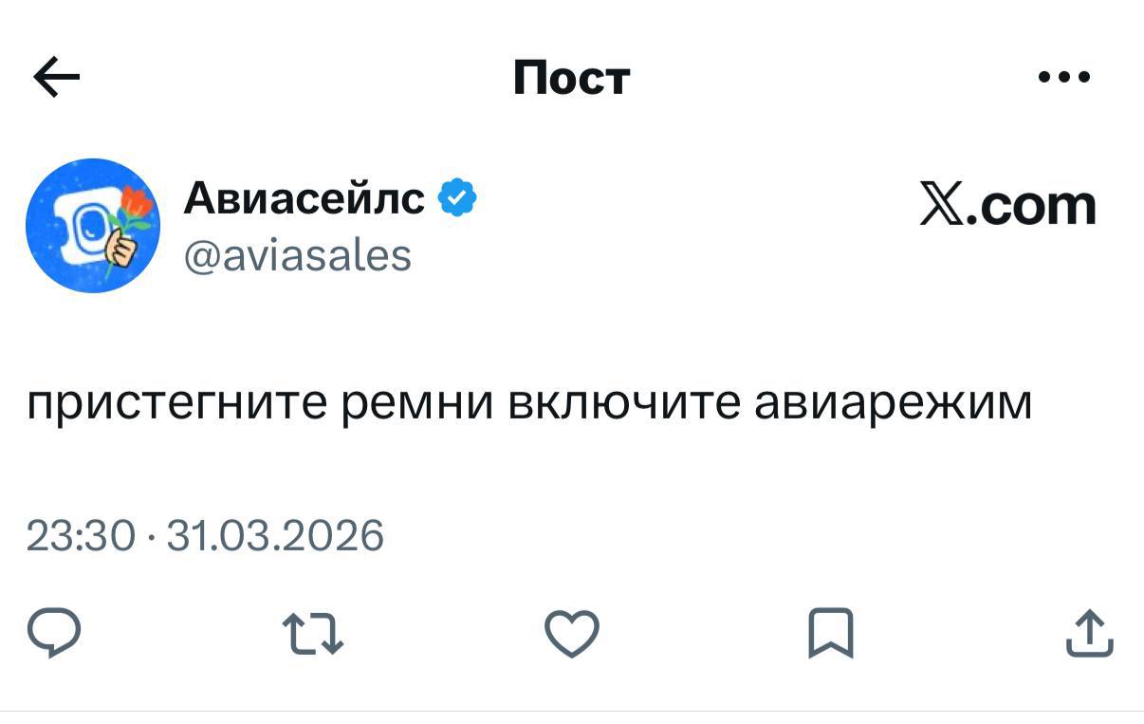This screenshot has height=724, width=1144.
Task: Click the X logo glyph in watermark
Action: pyautogui.click(x=941, y=205)
